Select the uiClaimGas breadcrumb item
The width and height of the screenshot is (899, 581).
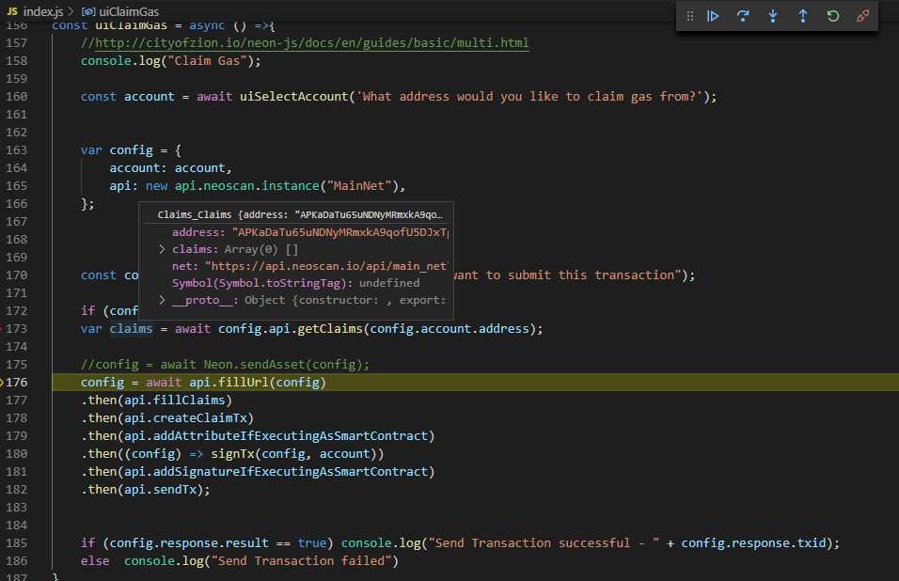coord(127,12)
